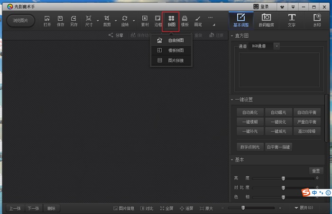Screen dimensions: 332x214
Task: Switch to the 水印 (Watermark) tab
Action: pyautogui.click(x=317, y=20)
